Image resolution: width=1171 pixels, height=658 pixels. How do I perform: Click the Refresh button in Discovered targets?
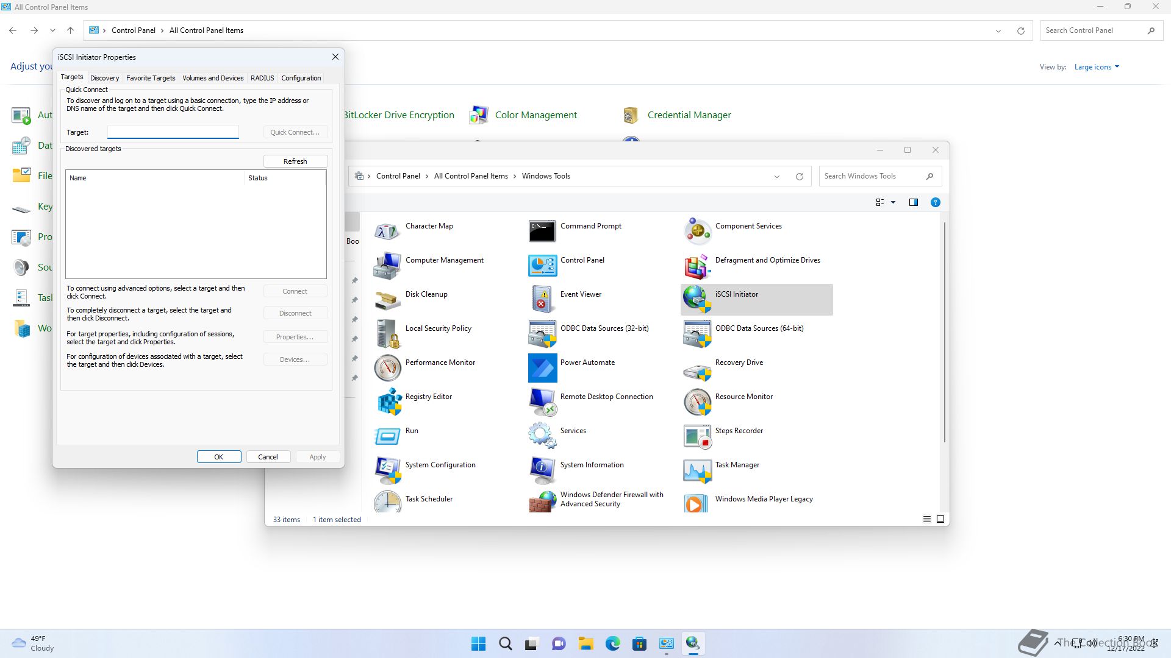click(295, 161)
